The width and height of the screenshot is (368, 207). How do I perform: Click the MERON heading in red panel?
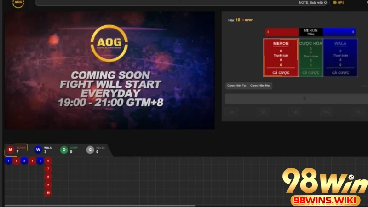tap(281, 43)
